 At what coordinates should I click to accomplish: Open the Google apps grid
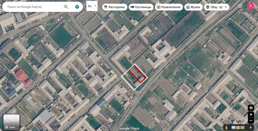pyautogui.click(x=240, y=6)
